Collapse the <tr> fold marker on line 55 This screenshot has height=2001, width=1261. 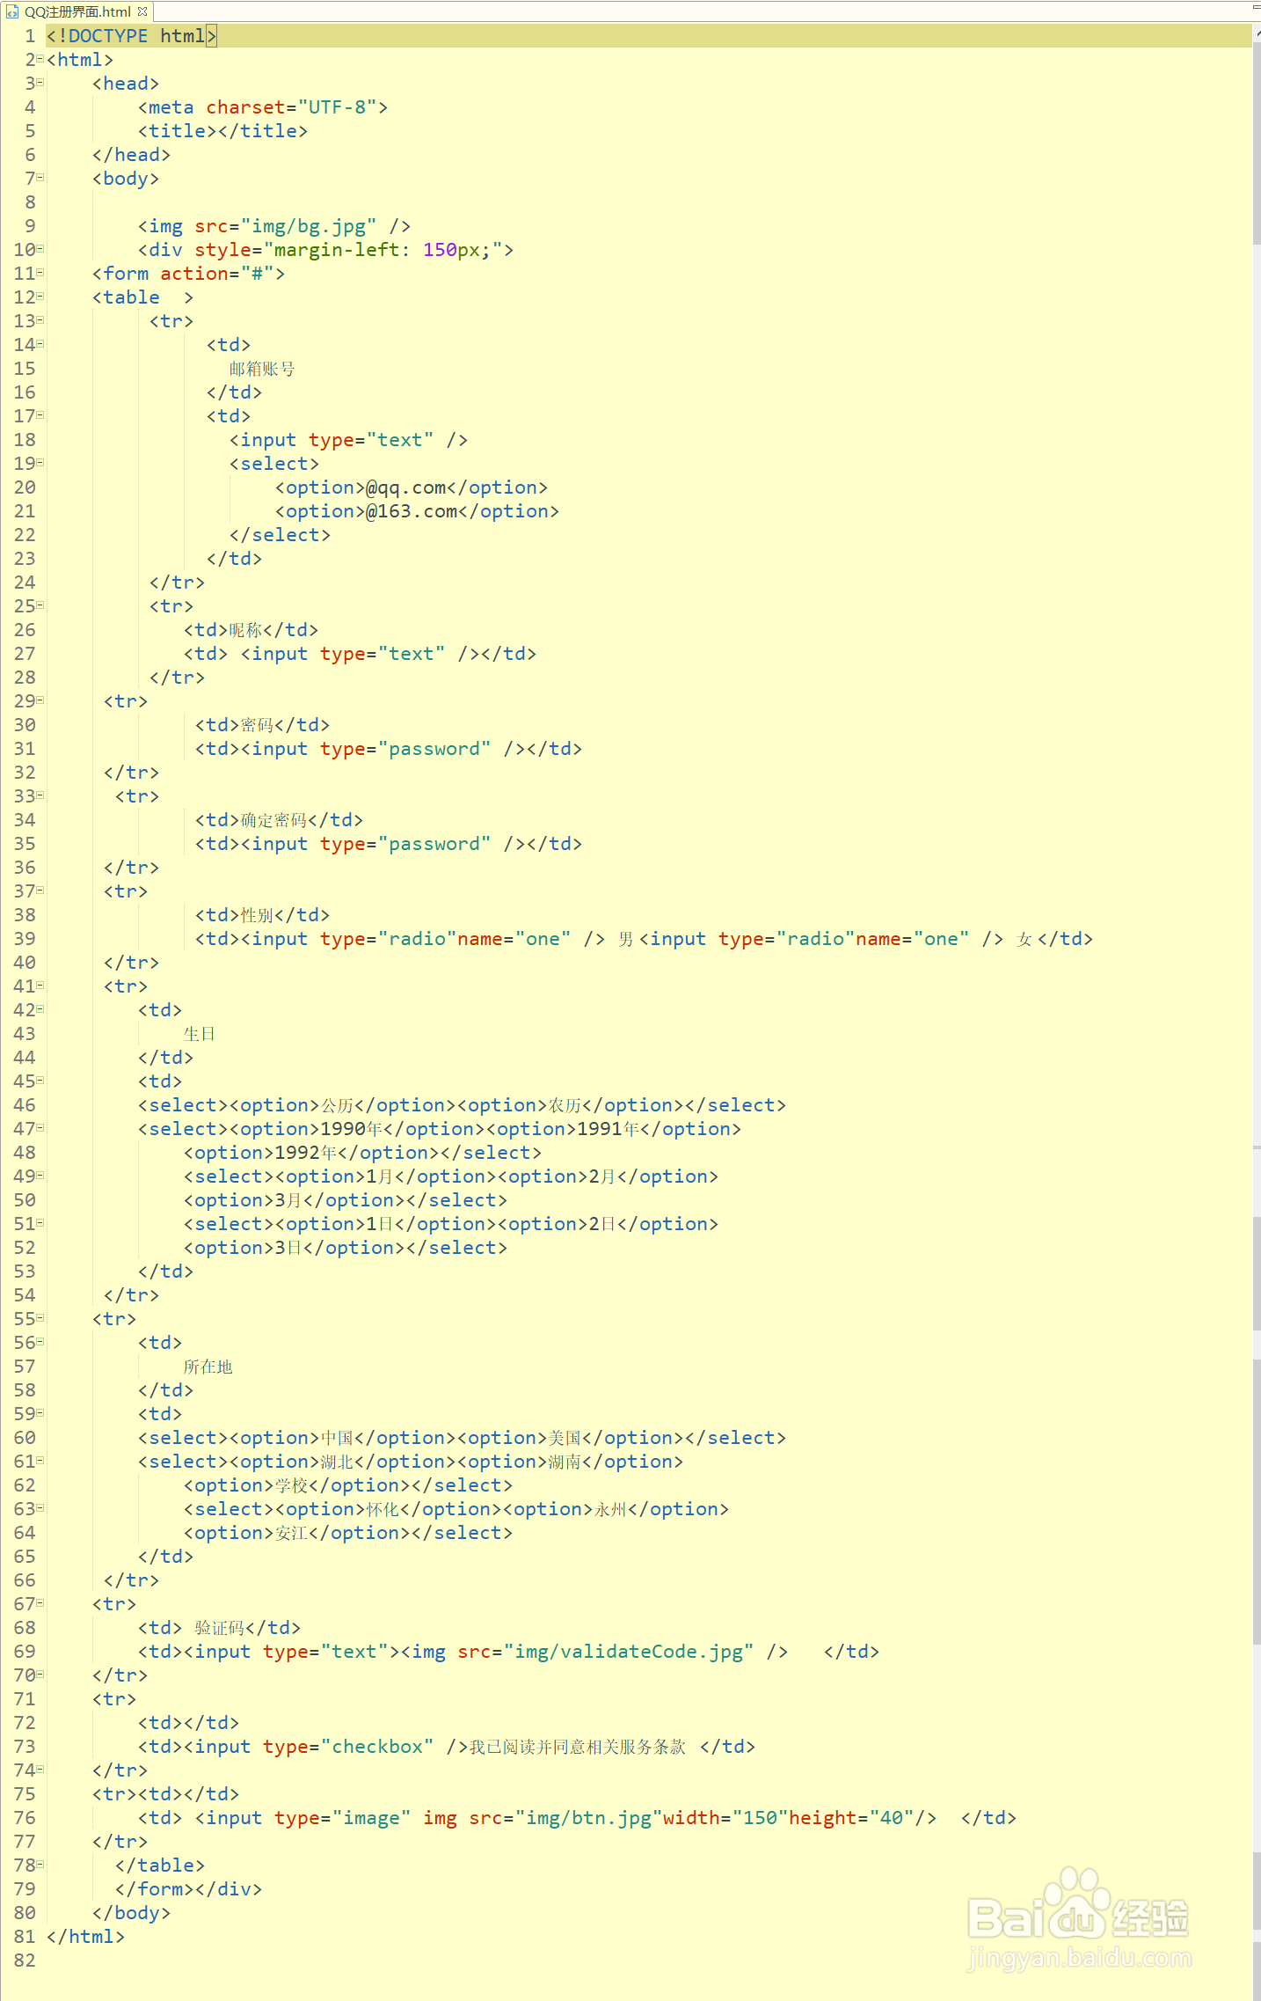[40, 1317]
